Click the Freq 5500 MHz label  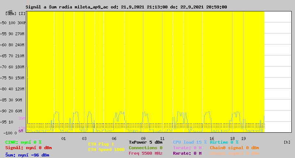(145, 153)
